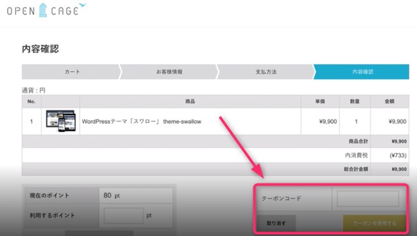Apply coupon with クーポンを使用する button
The image size is (417, 236).
click(x=375, y=223)
